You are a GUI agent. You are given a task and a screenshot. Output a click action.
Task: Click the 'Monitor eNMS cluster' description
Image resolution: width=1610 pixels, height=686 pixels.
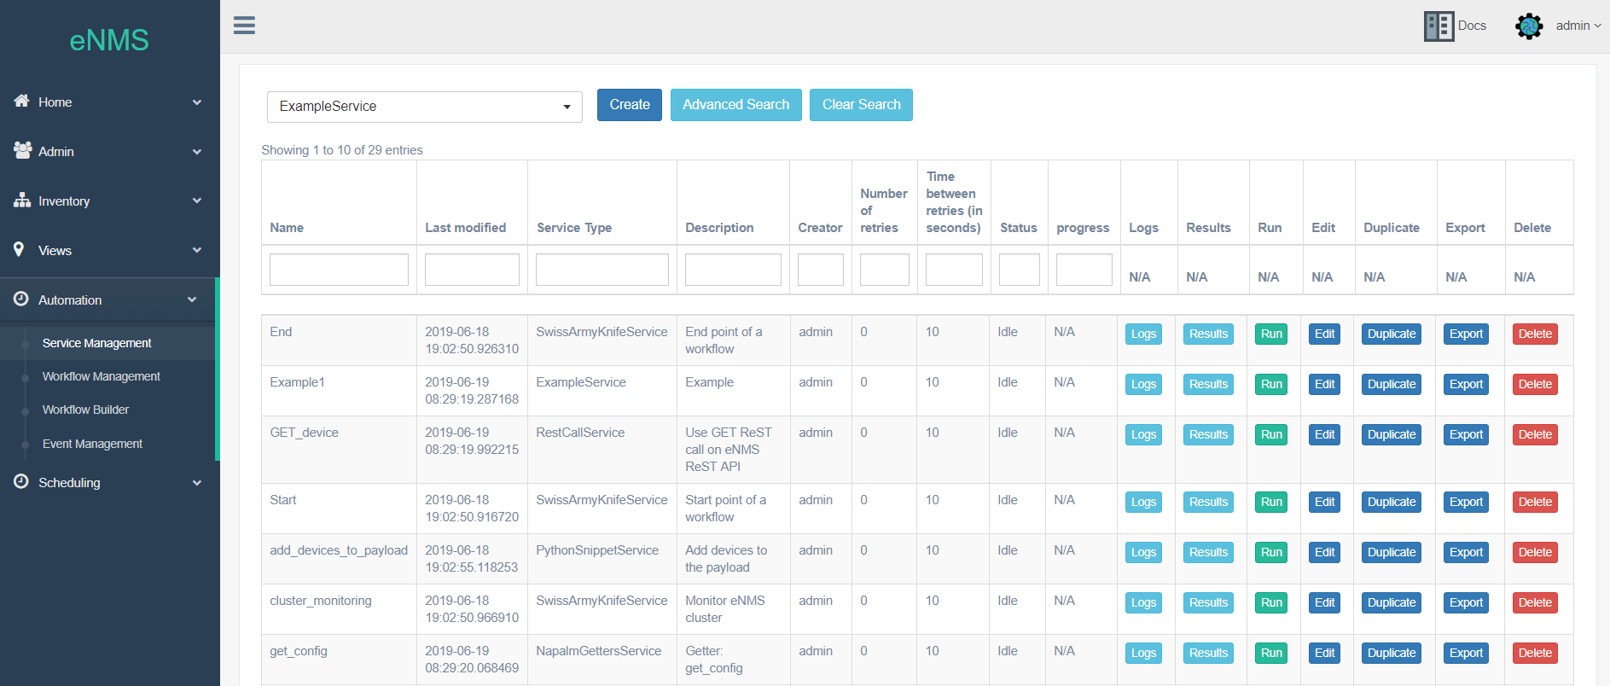pyautogui.click(x=725, y=609)
